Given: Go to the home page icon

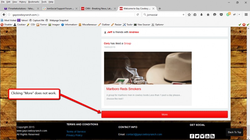Looking at the screenshot, I should pyautogui.click(x=208, y=15).
